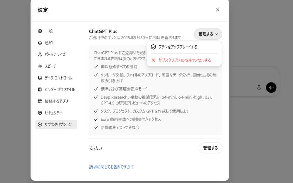Image resolution: width=293 pixels, height=183 pixels.
Task: Start voice mode with black waveform button
Action: tap(271, 88)
